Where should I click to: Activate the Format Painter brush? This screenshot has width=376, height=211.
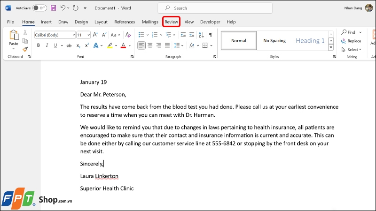(x=25, y=49)
